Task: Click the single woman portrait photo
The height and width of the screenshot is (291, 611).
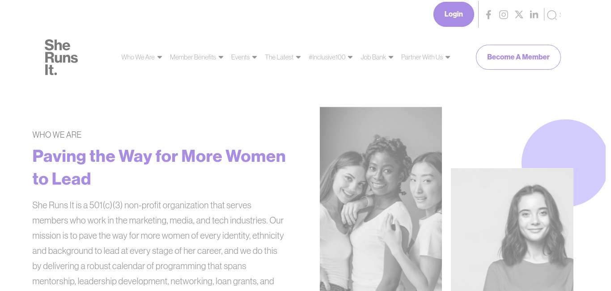Action: [x=512, y=229]
